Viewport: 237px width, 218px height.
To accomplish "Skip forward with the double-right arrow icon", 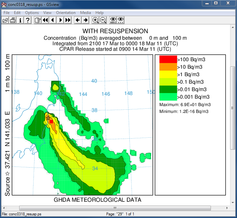I will click(68, 20).
